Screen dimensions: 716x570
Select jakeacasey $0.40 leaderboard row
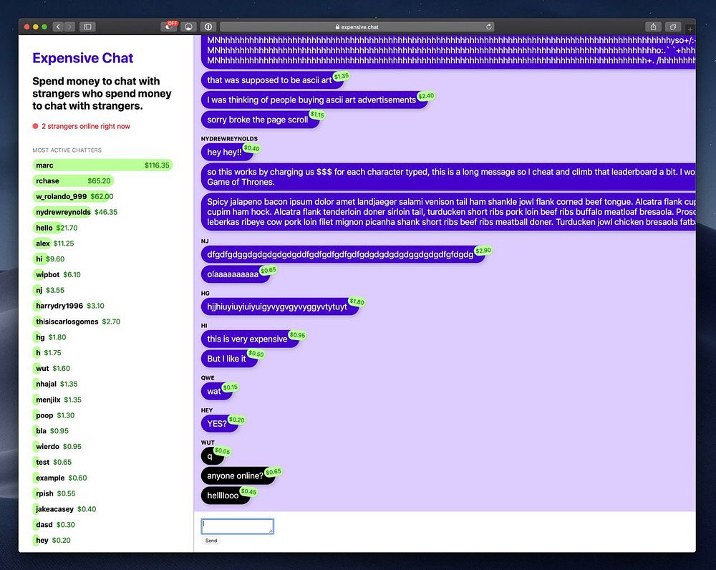pyautogui.click(x=65, y=509)
